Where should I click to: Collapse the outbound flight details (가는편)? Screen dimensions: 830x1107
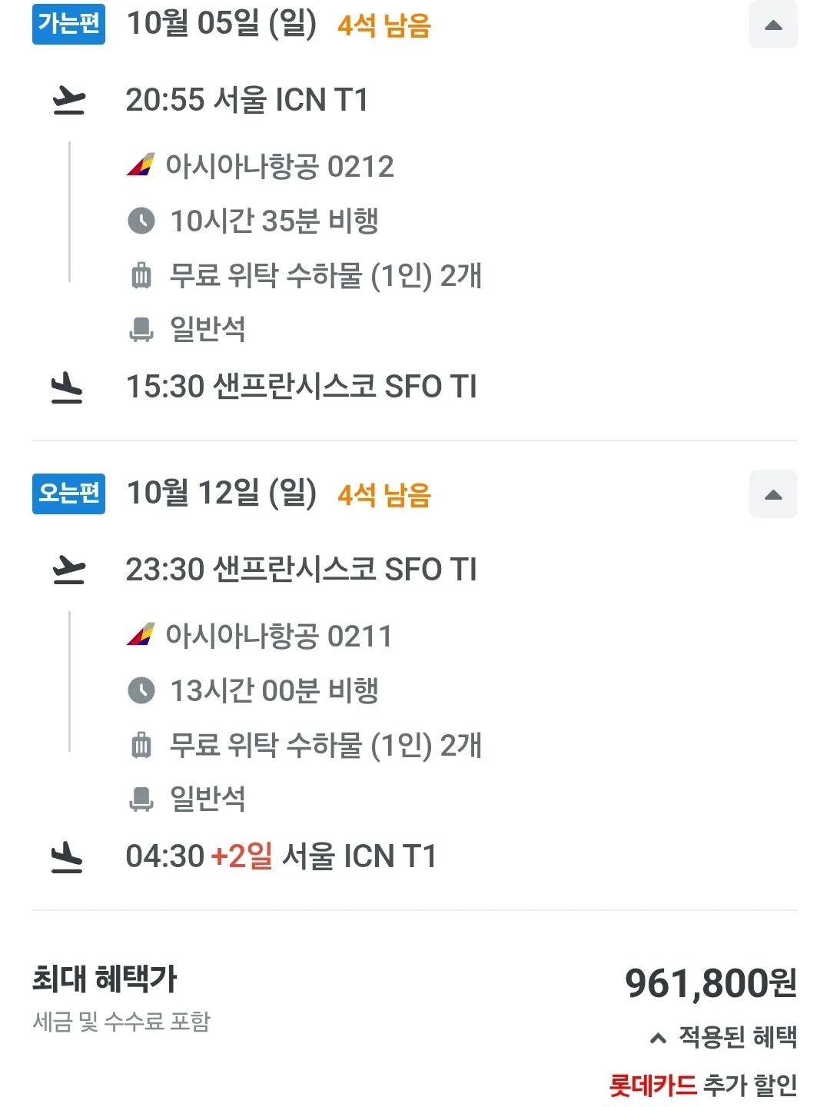tap(773, 25)
